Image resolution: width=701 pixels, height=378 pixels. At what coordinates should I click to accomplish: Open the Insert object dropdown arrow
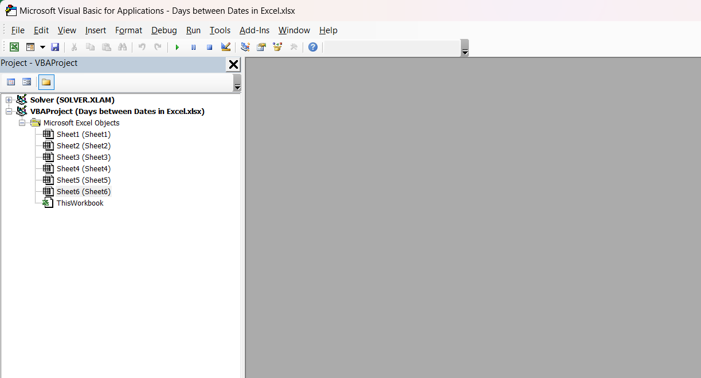click(x=42, y=47)
